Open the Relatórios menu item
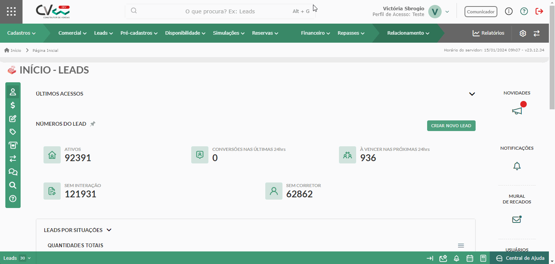The height and width of the screenshot is (264, 555). click(488, 33)
